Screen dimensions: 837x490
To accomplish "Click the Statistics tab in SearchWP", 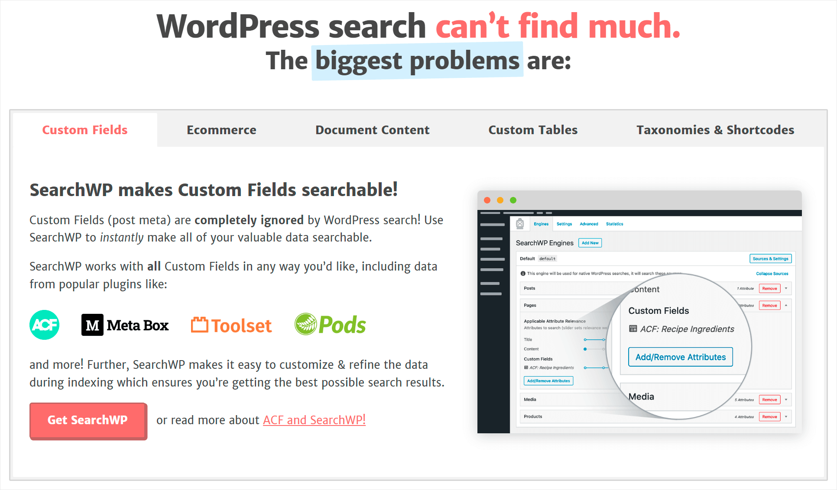I will (615, 224).
